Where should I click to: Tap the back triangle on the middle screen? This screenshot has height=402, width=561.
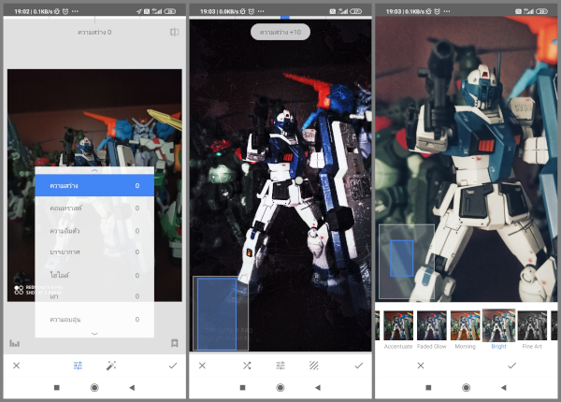318,387
